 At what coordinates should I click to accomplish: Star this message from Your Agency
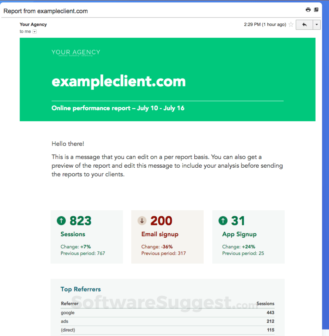point(291,24)
